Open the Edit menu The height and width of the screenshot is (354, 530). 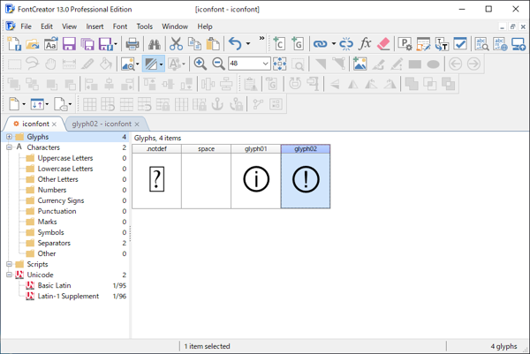(x=47, y=26)
